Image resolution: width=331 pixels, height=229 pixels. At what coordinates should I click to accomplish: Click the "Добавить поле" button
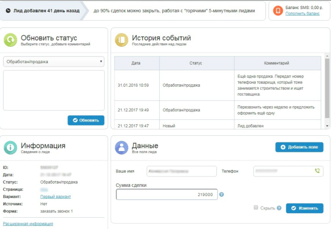[299, 147]
